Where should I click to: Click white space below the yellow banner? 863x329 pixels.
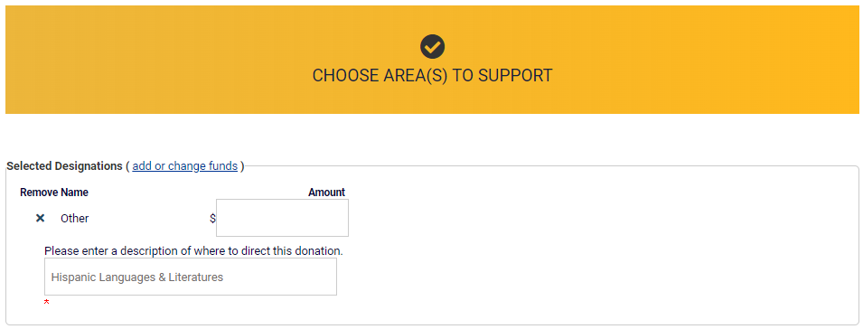(432, 136)
